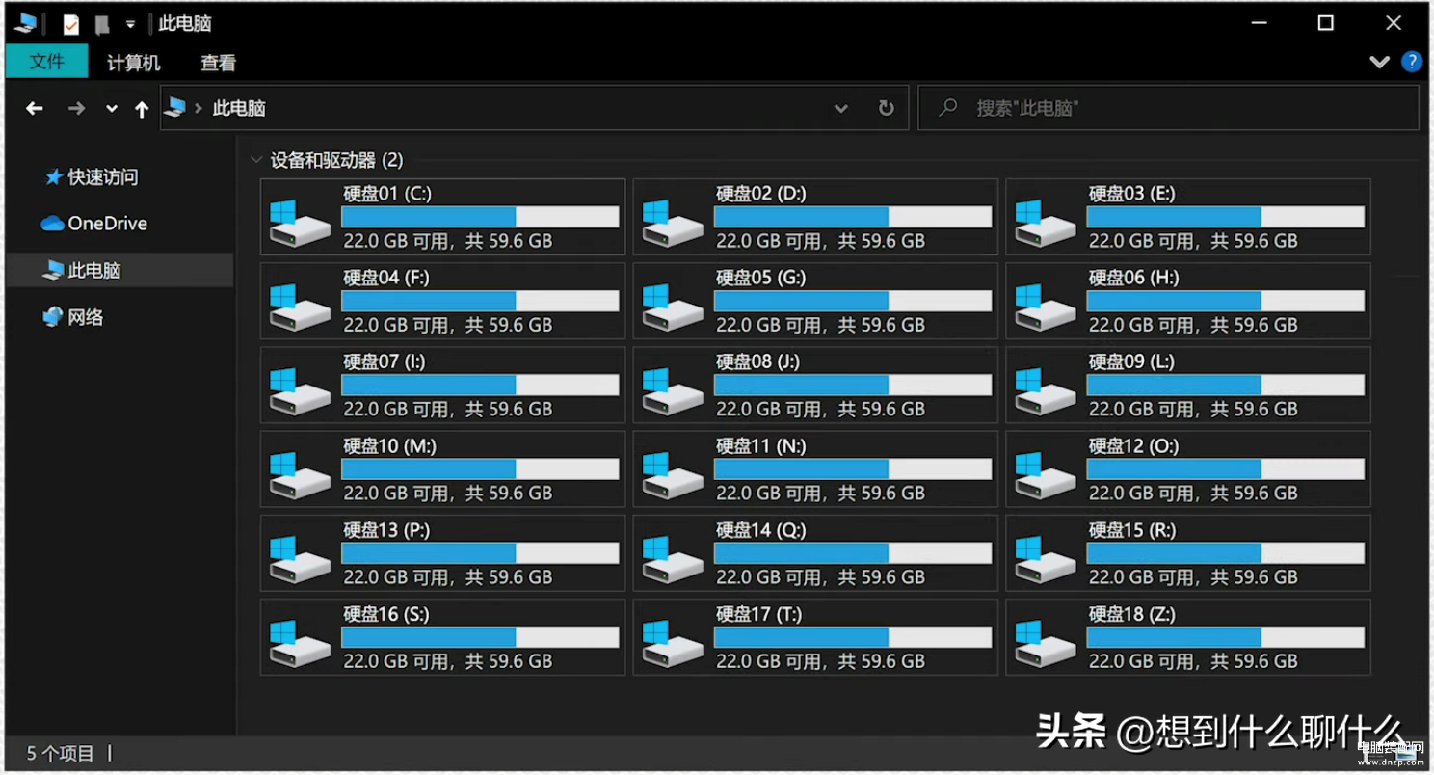Viewport: 1434px width, 775px height.
Task: Select the 硬盘14 (Q:) drive icon
Action: 673,559
